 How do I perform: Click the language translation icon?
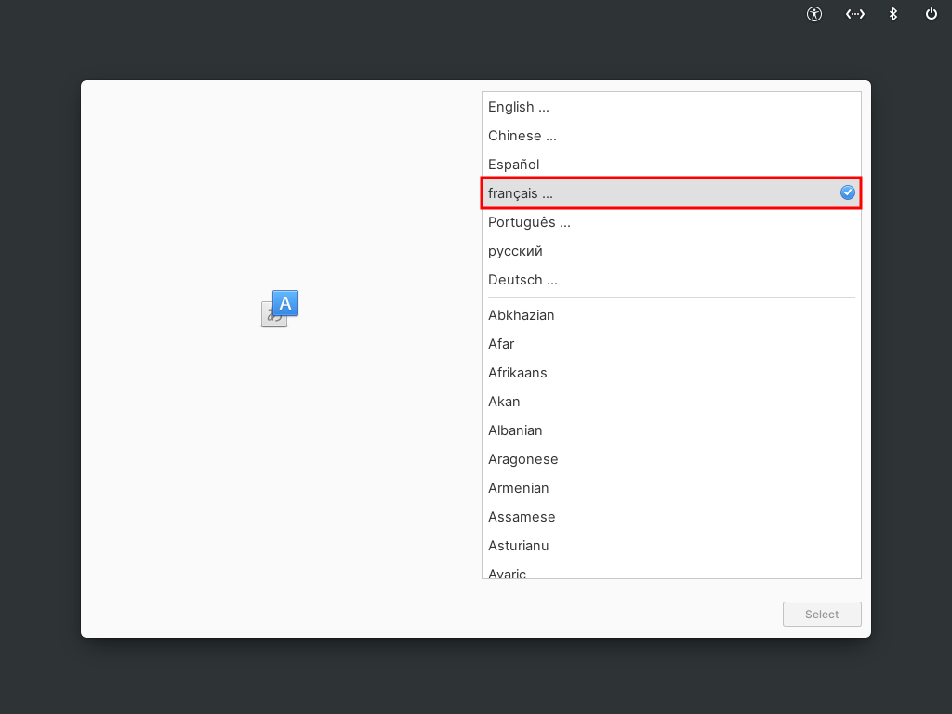click(x=280, y=309)
